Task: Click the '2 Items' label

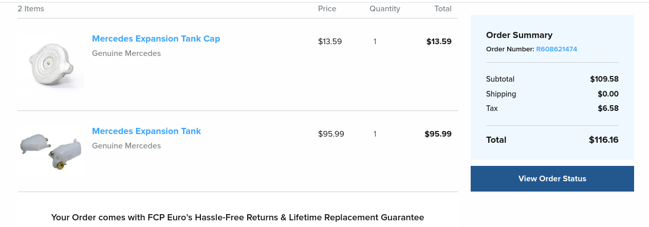Action: (31, 9)
